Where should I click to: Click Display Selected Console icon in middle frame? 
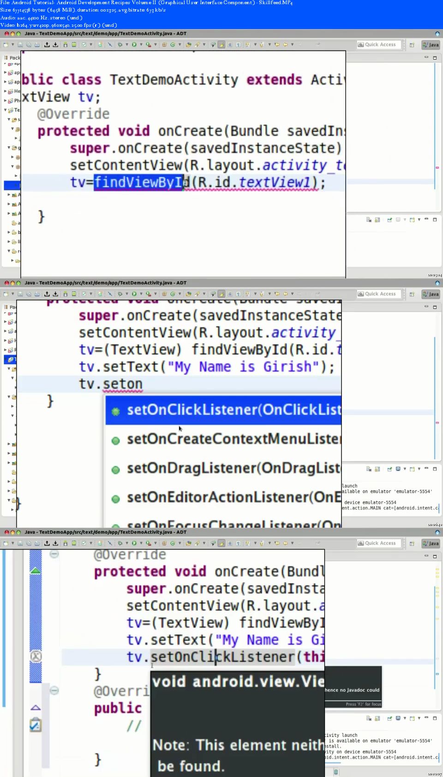(x=398, y=469)
